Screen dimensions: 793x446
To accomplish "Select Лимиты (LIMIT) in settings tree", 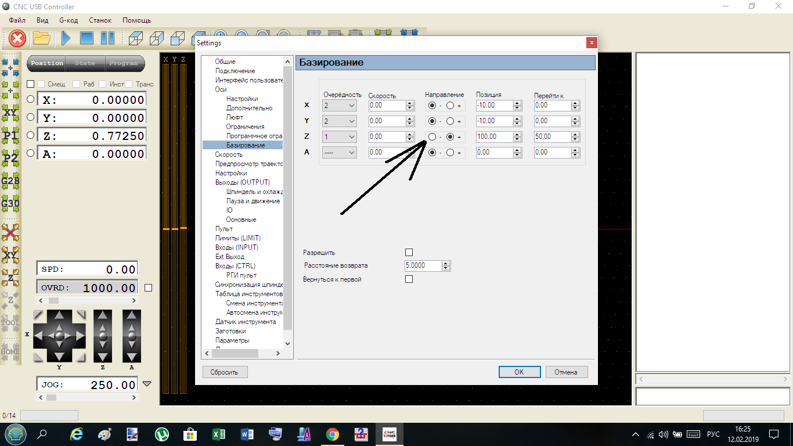I will click(x=238, y=238).
